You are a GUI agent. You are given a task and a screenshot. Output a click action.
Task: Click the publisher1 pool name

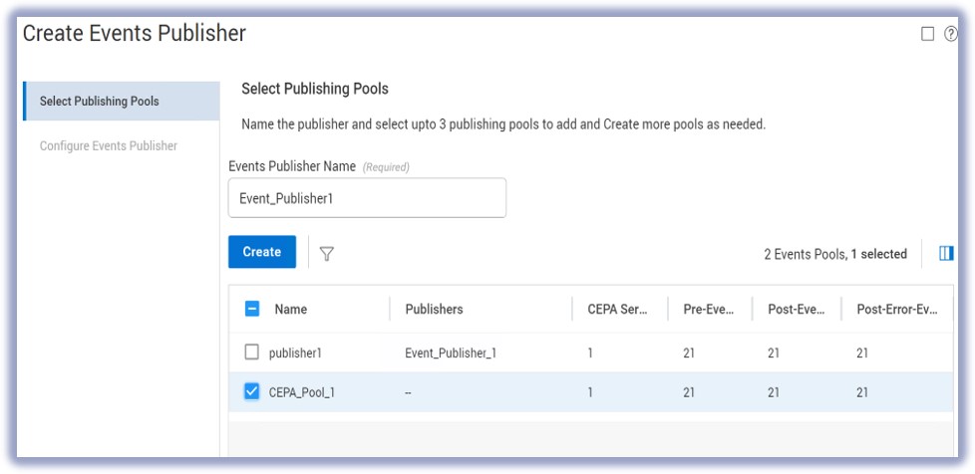point(296,353)
